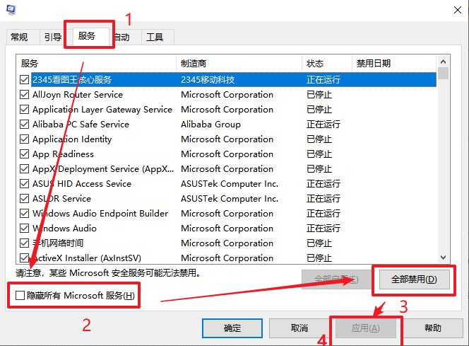The image size is (469, 346).
Task: Click the system configuration icon in title bar
Action: [11, 9]
